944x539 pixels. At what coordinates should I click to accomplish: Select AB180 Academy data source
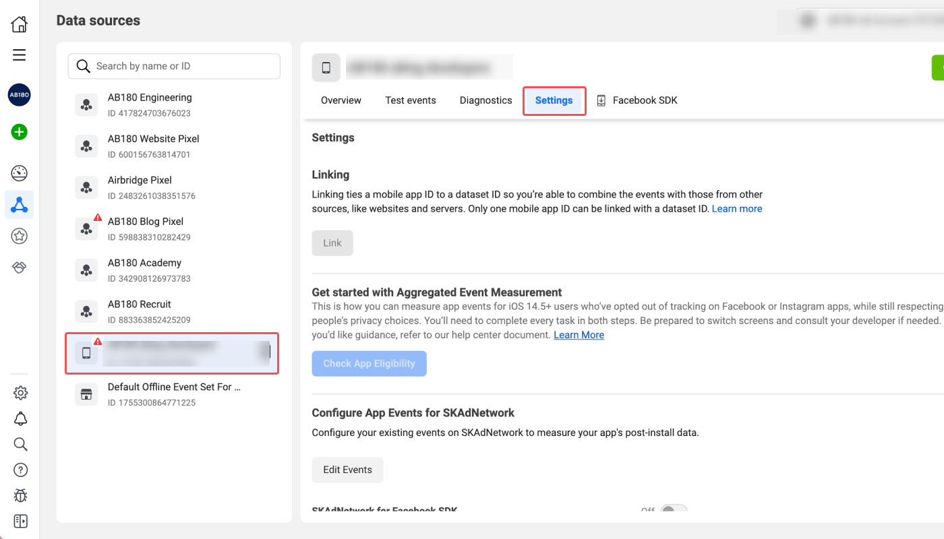click(174, 270)
